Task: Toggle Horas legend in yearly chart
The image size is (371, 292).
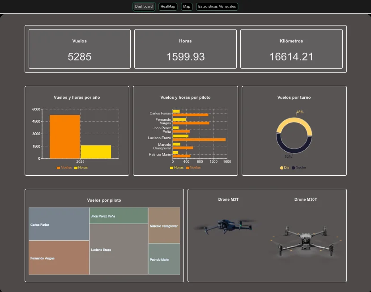Action: click(x=81, y=168)
